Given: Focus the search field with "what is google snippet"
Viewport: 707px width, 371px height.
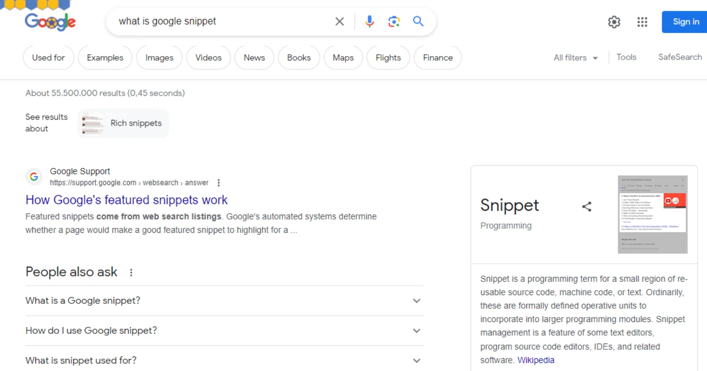Looking at the screenshot, I should click(221, 21).
